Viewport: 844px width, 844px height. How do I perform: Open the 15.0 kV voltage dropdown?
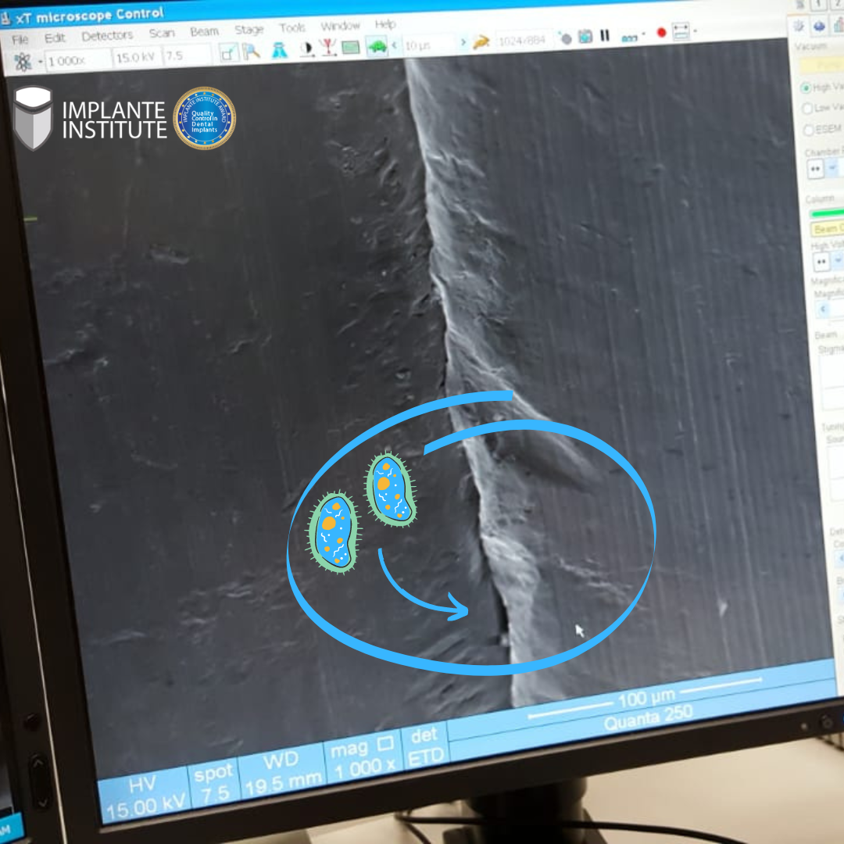click(x=136, y=57)
